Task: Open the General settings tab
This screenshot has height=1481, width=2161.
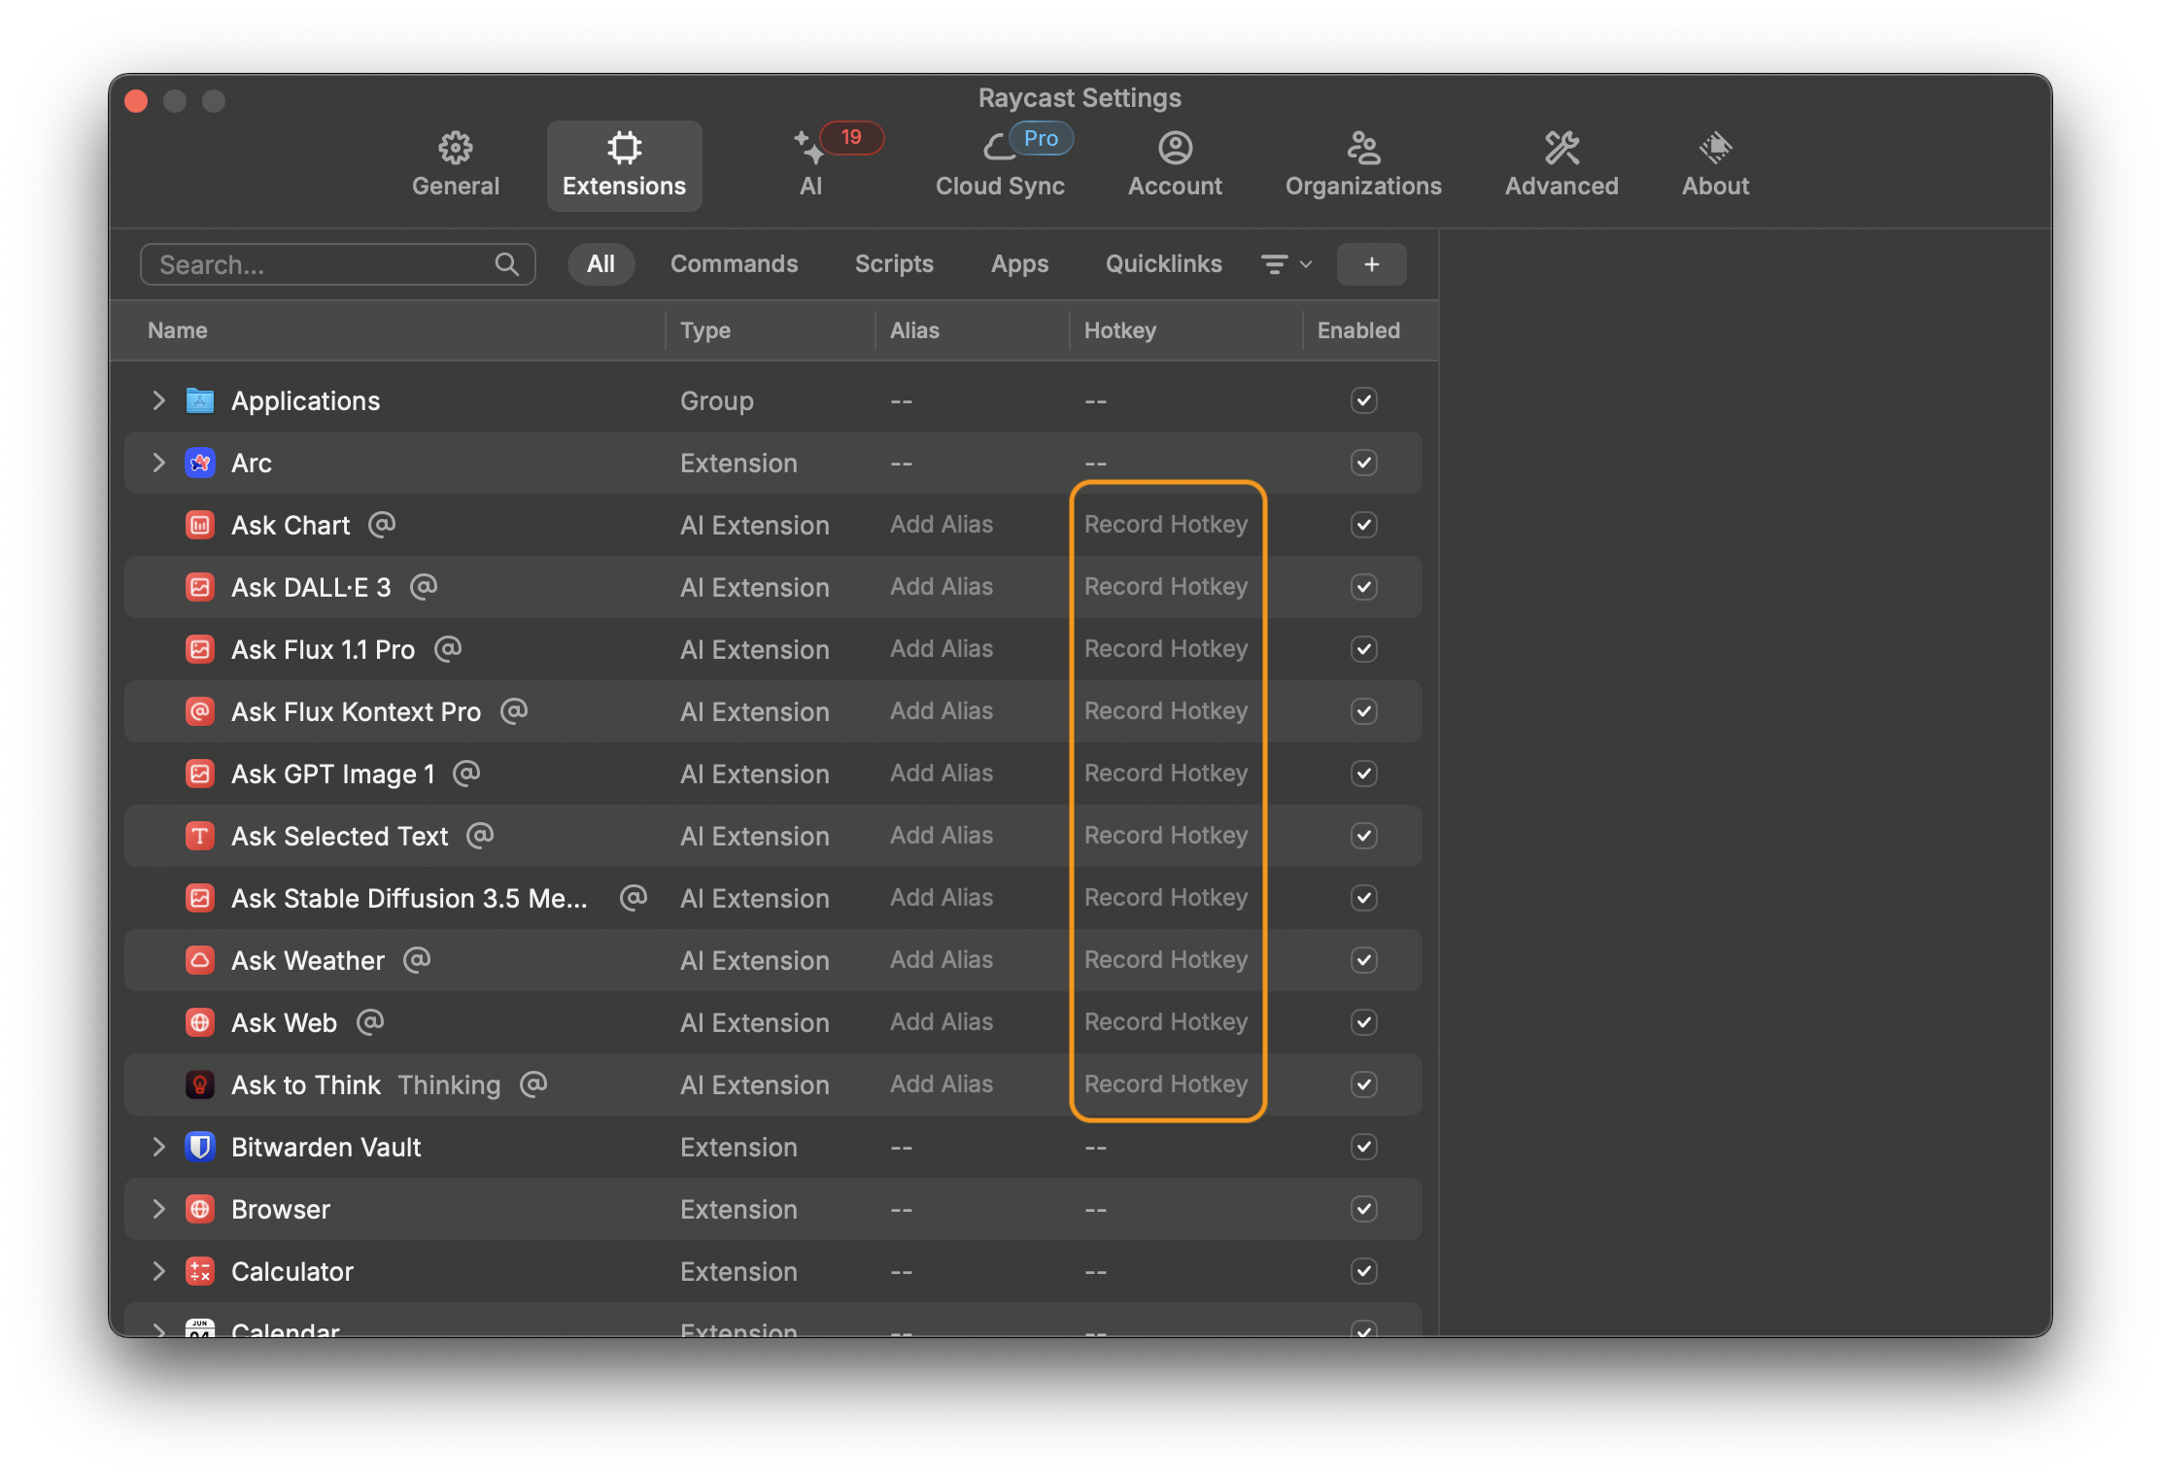Action: pyautogui.click(x=455, y=165)
